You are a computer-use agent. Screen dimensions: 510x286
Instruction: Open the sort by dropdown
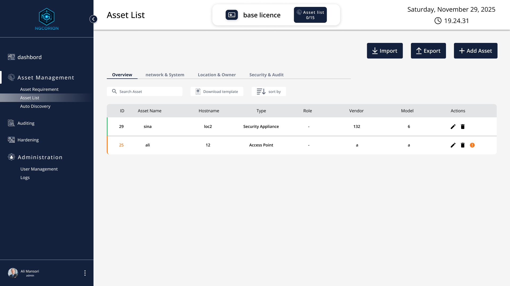[269, 92]
